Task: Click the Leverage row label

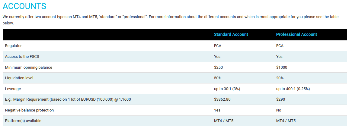Action: tap(13, 89)
